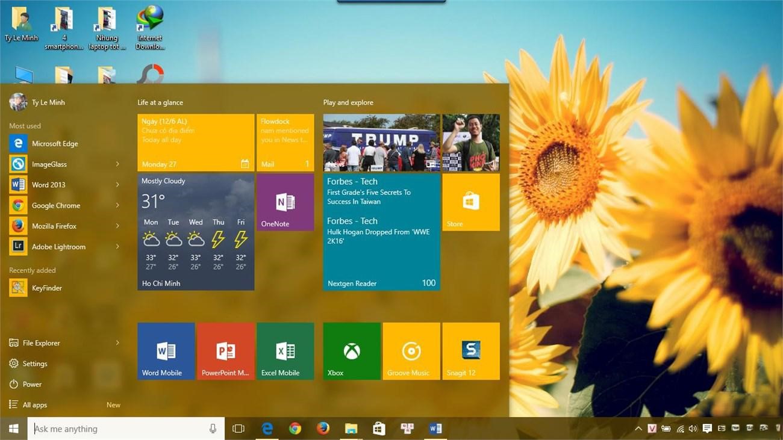The width and height of the screenshot is (783, 440).
Task: Expand Word 2013 jump list arrow
Action: point(117,185)
